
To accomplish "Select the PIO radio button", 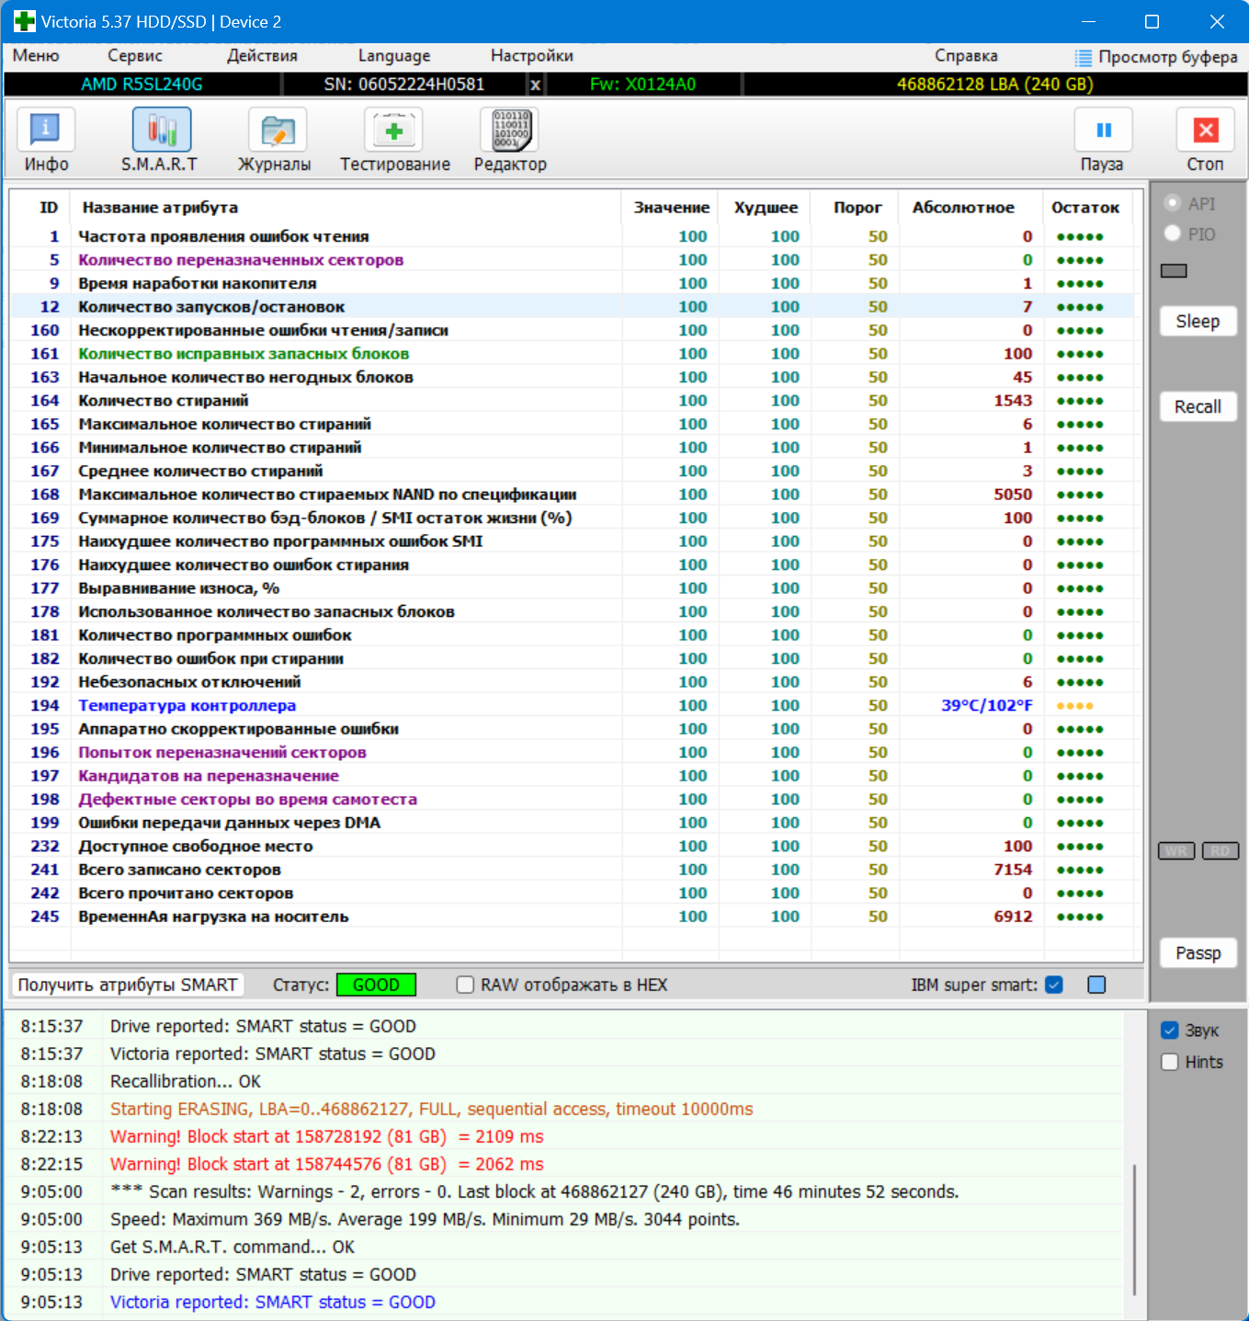I will tap(1173, 233).
